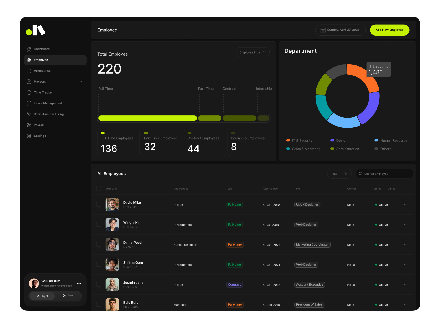
Task: Open Settings via the gear icon
Action: pyautogui.click(x=29, y=136)
